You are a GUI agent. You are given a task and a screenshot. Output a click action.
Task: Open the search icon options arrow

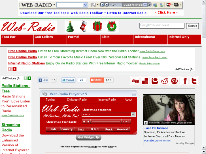(x=97, y=5)
